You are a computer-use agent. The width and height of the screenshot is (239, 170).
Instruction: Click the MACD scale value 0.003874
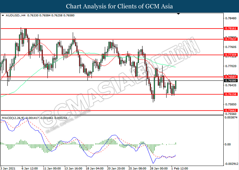pyautogui.click(x=231, y=118)
